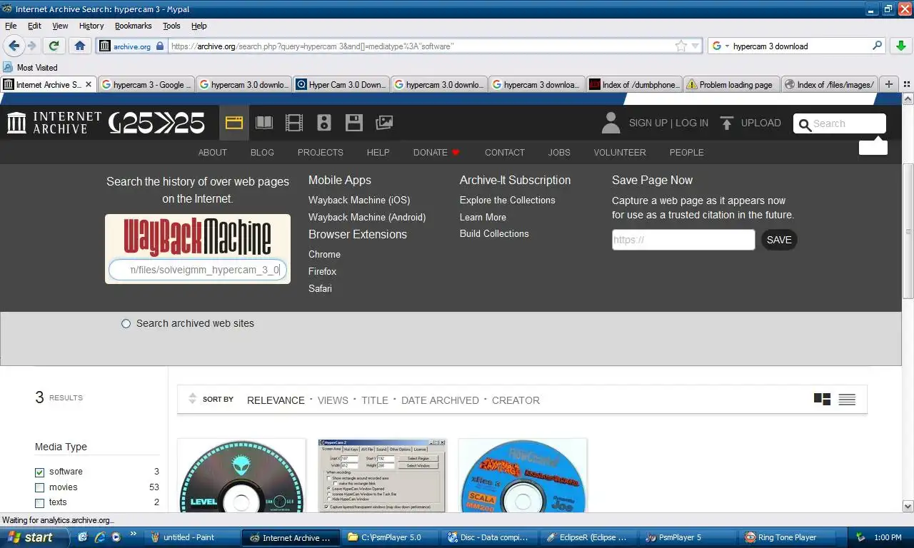The width and height of the screenshot is (914, 548).
Task: Open the Firefox browser extension link
Action: coord(322,271)
